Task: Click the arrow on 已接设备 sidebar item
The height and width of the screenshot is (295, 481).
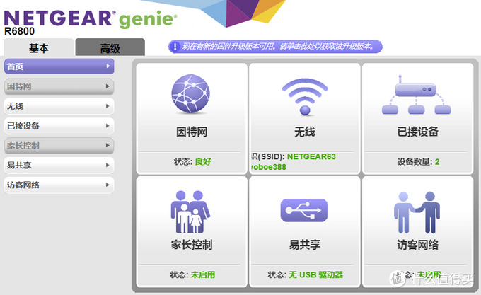Action: click(x=108, y=126)
